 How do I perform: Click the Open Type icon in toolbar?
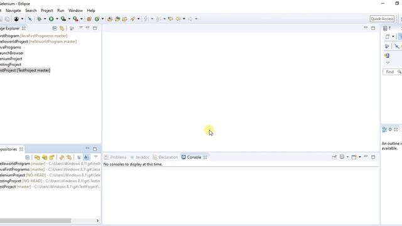[110, 19]
